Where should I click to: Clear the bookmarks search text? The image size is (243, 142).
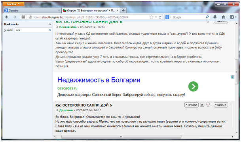[x=49, y=30]
